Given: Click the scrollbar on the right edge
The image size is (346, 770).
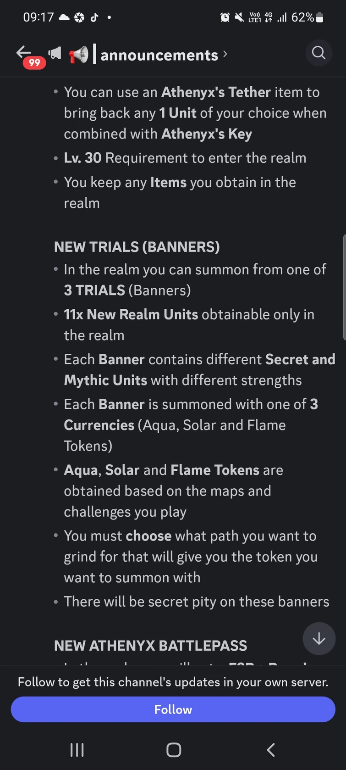Looking at the screenshot, I should pos(344,287).
